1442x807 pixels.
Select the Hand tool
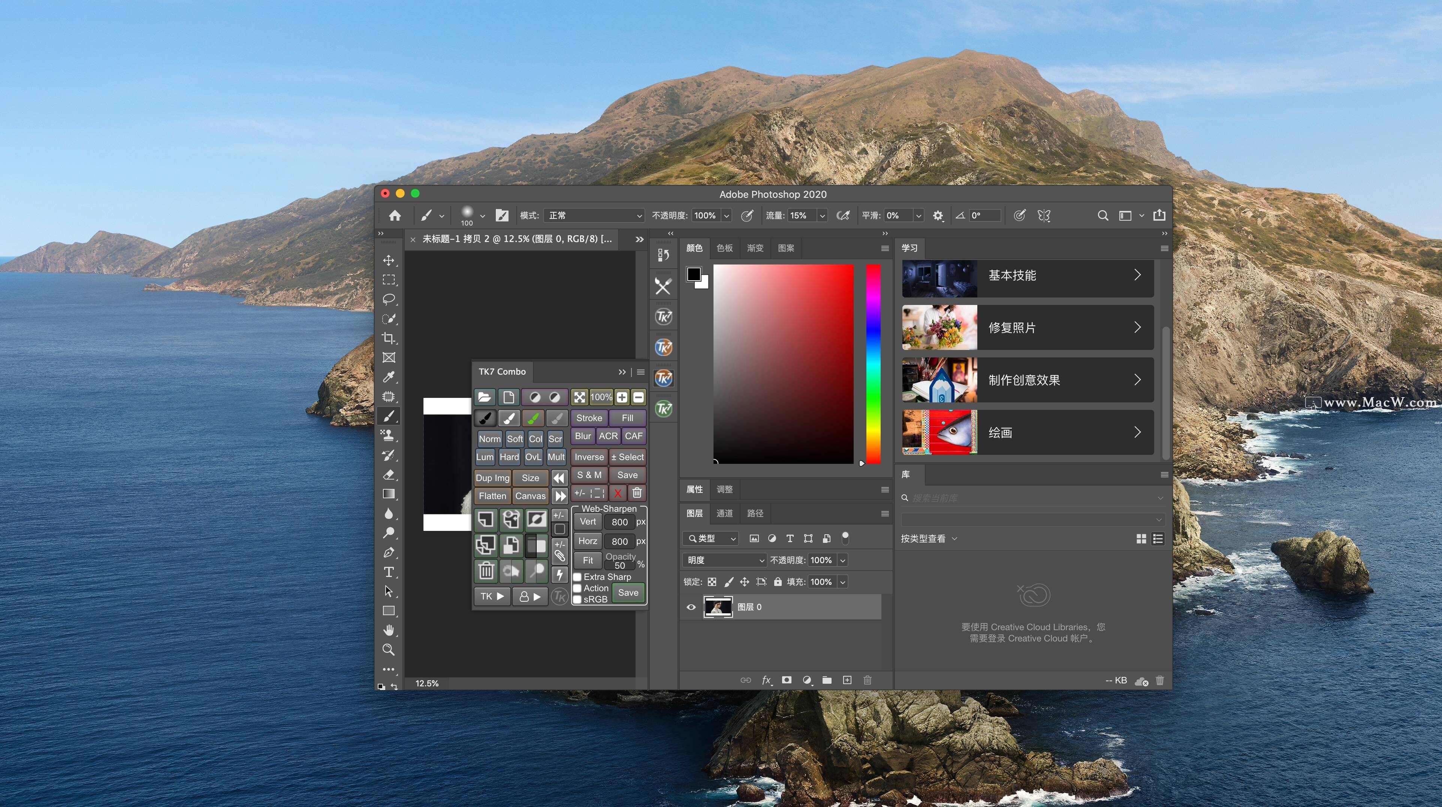pos(389,630)
